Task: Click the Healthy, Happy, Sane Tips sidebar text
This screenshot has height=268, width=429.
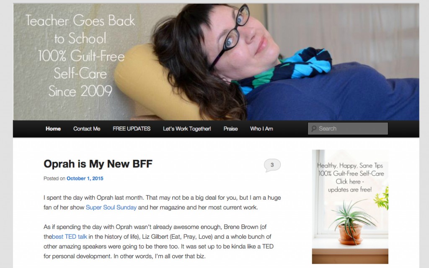Action: (350, 166)
